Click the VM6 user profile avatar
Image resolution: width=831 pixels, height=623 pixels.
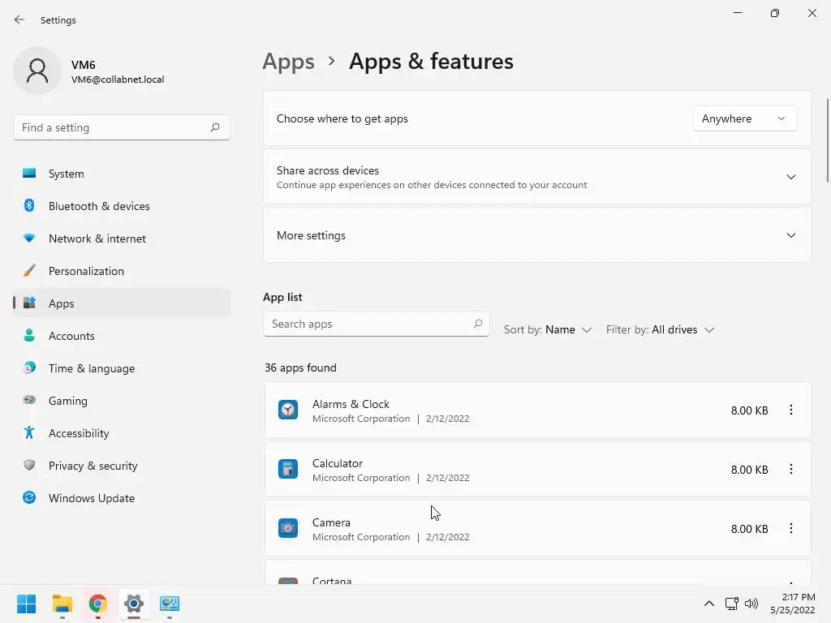pos(37,71)
